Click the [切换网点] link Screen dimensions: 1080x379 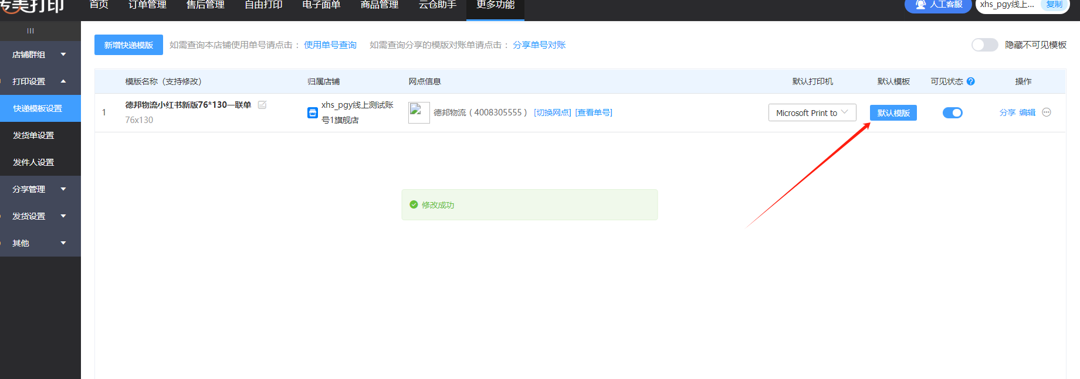[x=553, y=112]
